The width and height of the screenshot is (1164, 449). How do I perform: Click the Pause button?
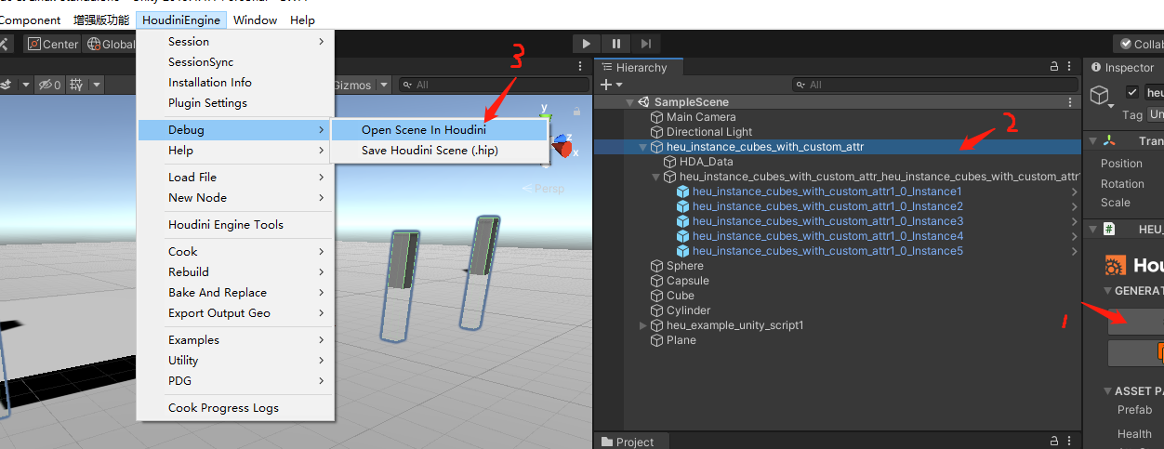(616, 43)
